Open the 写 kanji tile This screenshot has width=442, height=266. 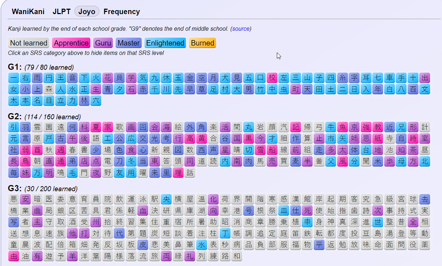[14, 222]
